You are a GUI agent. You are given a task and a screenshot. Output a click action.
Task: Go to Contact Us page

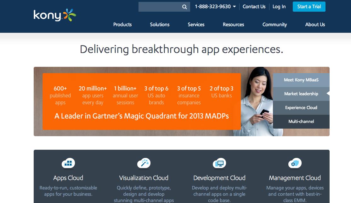(254, 7)
